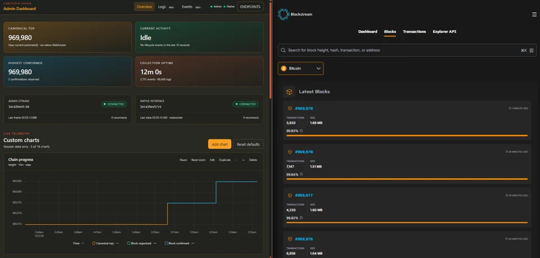Click the clock icon by 29 MINUTES AGO

coord(507,196)
